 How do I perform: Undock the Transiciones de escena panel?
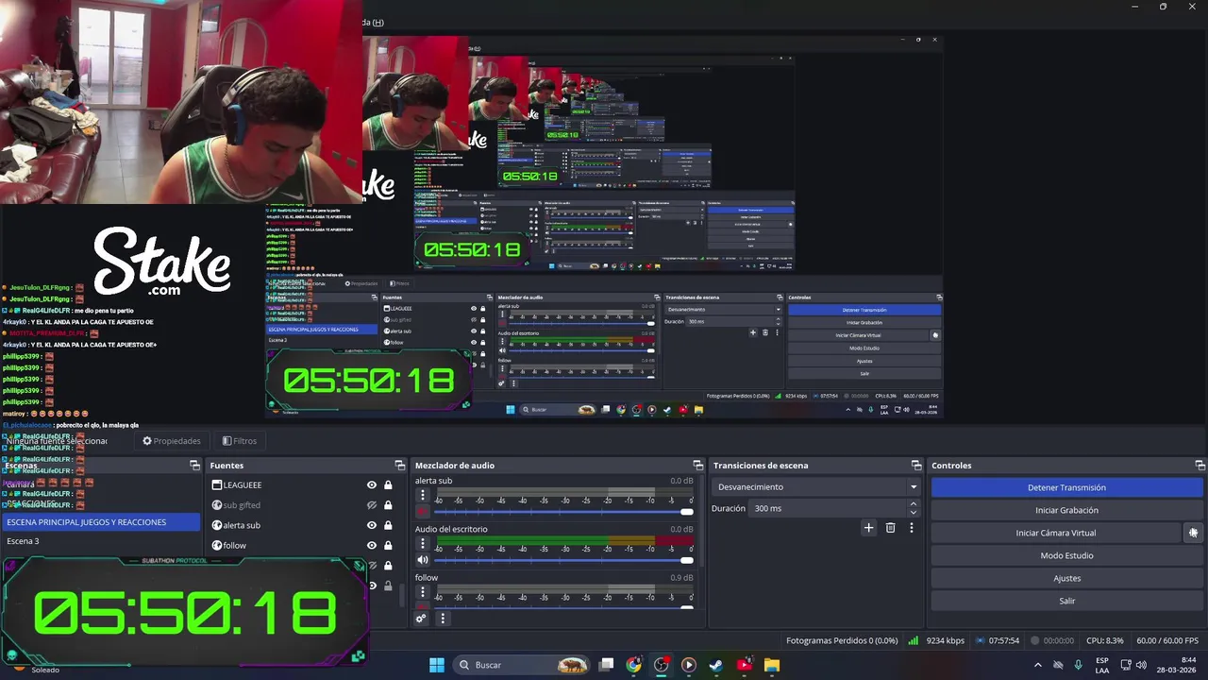tap(916, 466)
